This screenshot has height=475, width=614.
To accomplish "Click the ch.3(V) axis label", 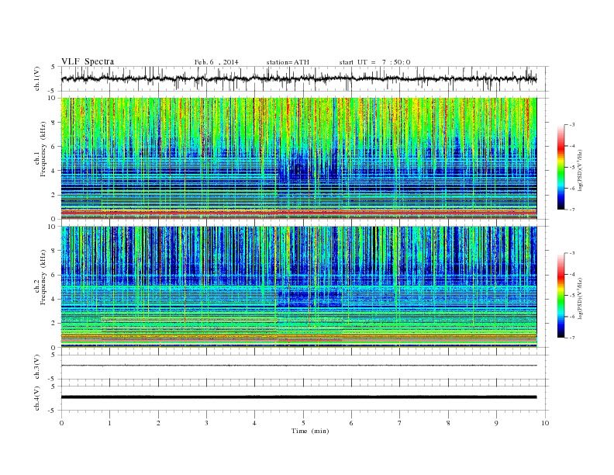I will click(37, 367).
